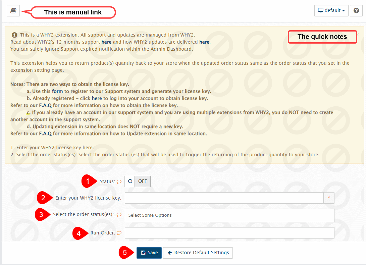Open F.A.Q link about obtaining license key
The width and height of the screenshot is (366, 265).
point(45,105)
